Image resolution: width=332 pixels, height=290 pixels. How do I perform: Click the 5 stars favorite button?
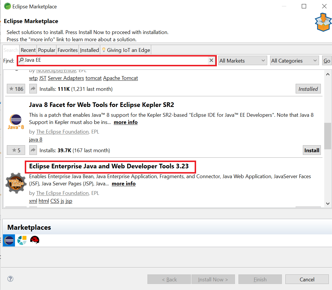pyautogui.click(x=16, y=150)
